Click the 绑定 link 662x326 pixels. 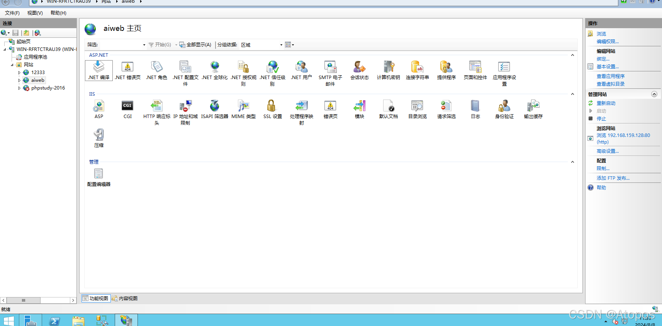pyautogui.click(x=603, y=59)
